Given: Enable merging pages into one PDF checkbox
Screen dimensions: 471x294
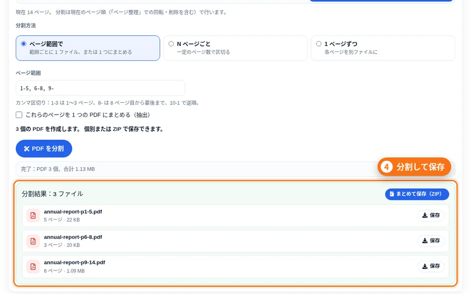Looking at the screenshot, I should pos(19,115).
